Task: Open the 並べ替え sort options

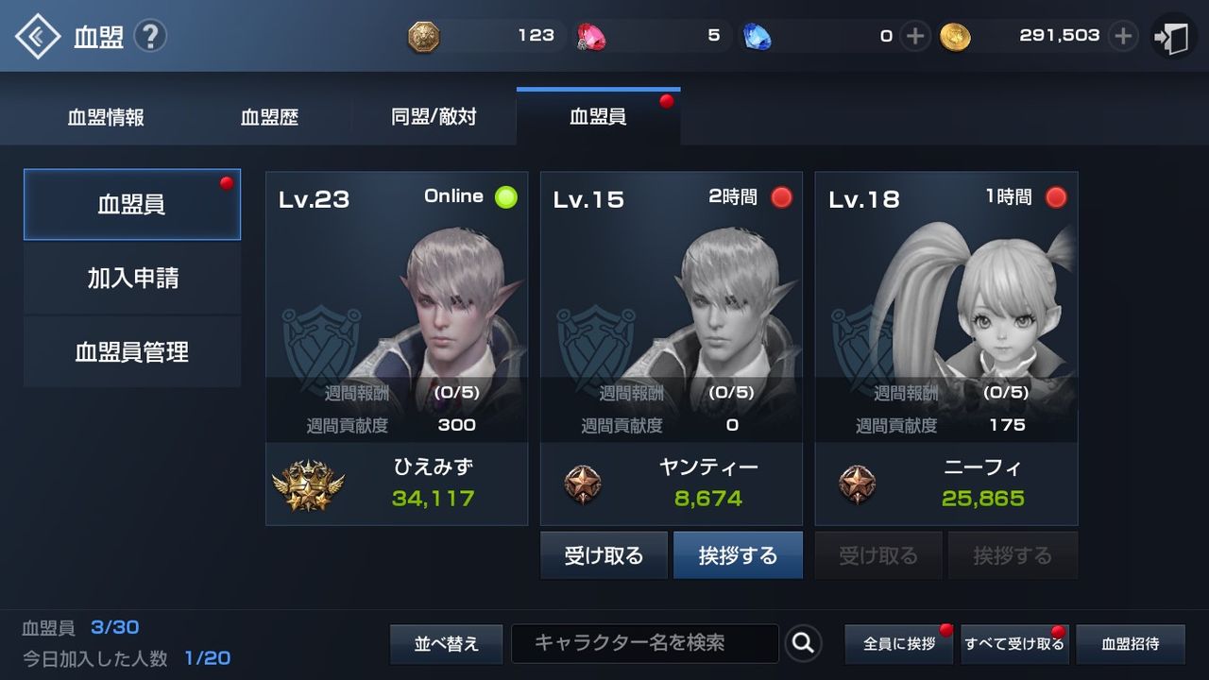Action: pos(447,644)
